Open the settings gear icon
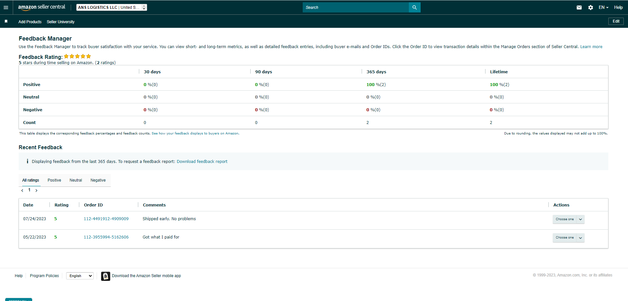 pos(591,8)
